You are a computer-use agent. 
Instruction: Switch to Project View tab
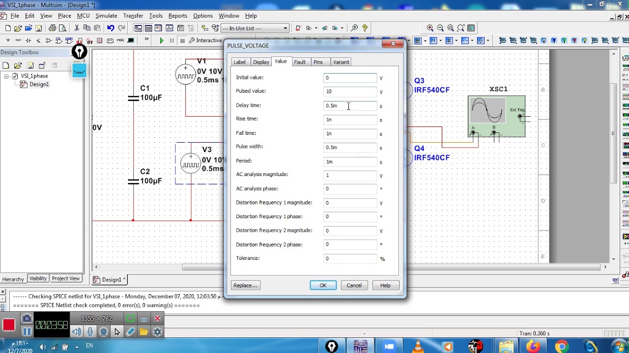coord(65,278)
